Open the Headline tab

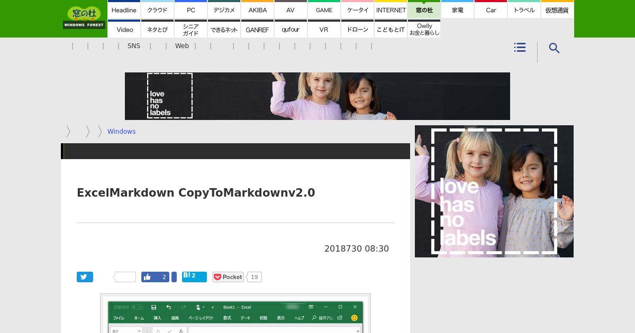[x=124, y=10]
